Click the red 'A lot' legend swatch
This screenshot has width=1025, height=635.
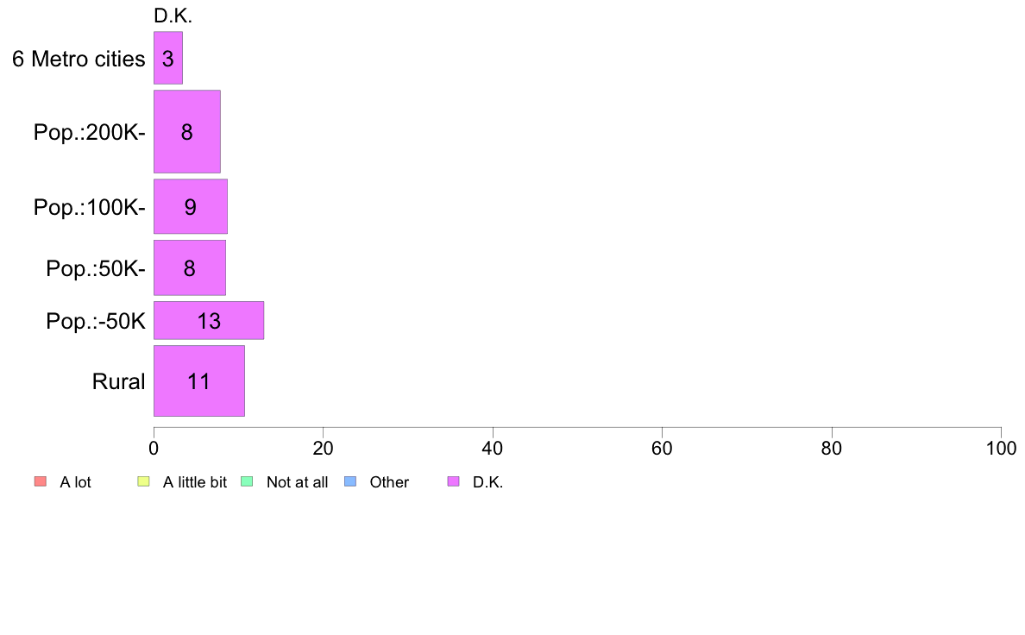coord(41,482)
